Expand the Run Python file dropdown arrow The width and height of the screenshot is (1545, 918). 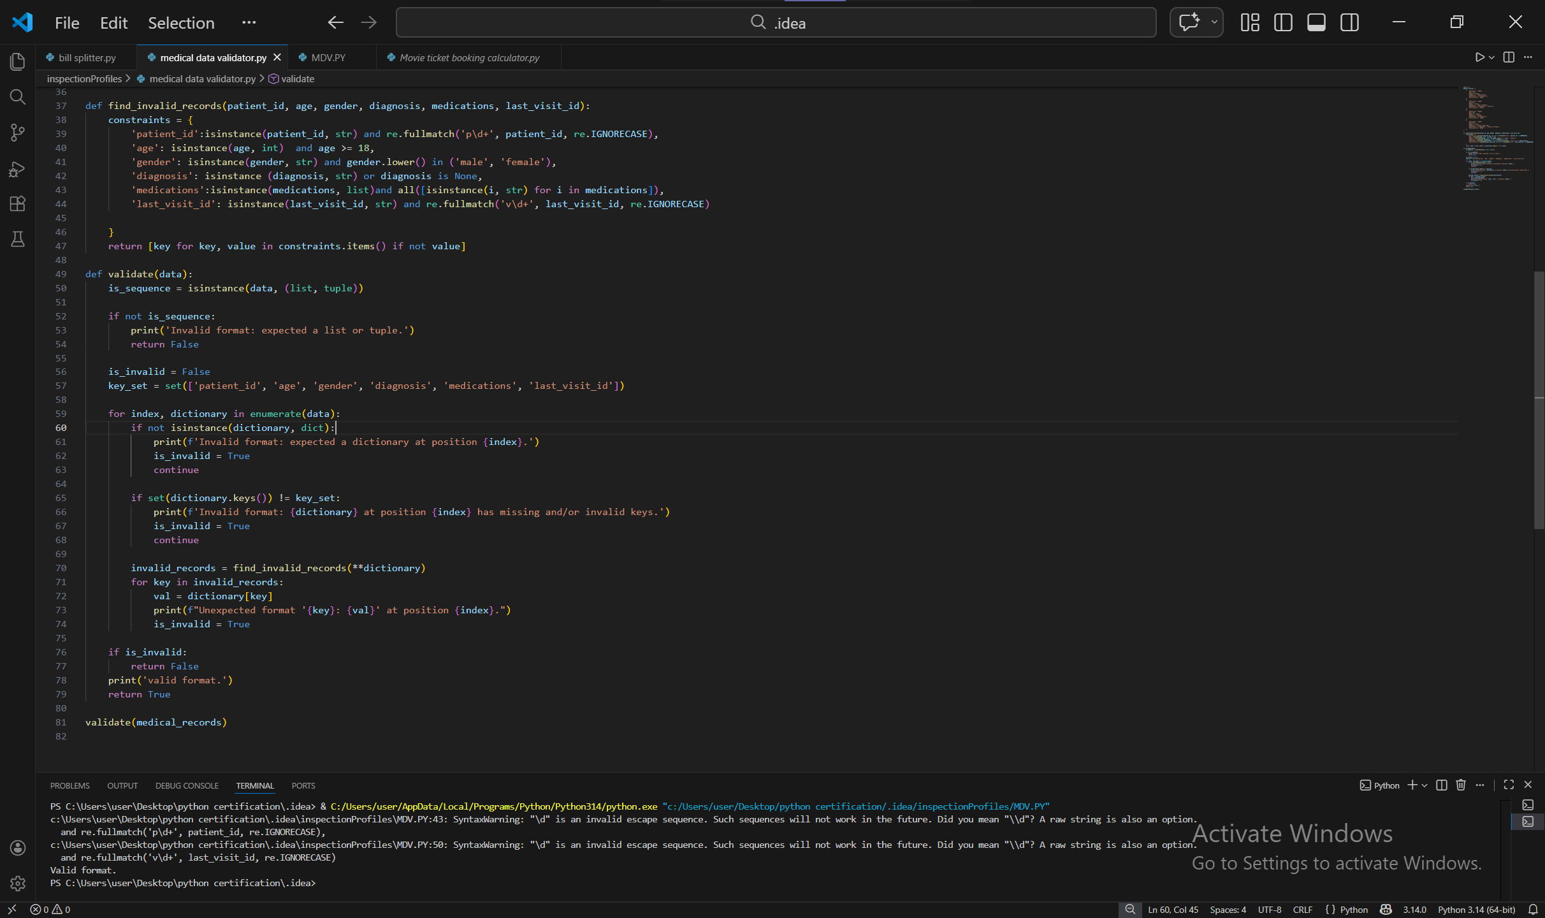1491,57
